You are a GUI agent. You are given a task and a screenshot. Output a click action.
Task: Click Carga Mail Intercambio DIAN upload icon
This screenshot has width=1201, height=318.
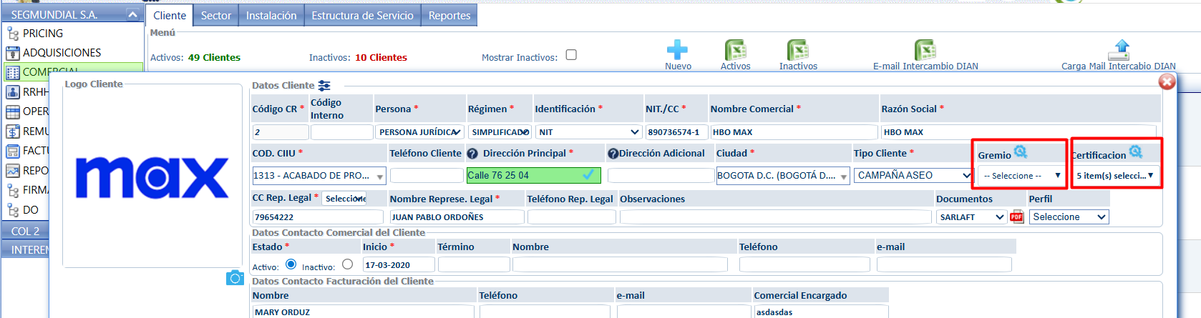pos(1118,50)
